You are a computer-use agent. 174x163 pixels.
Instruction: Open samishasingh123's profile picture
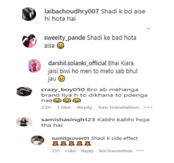(x=24, y=122)
